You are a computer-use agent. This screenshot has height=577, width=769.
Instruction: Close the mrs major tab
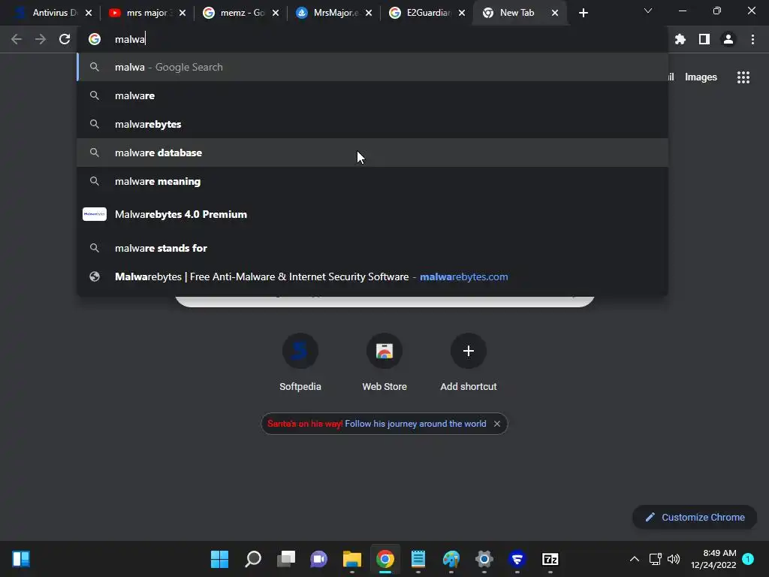(x=182, y=13)
